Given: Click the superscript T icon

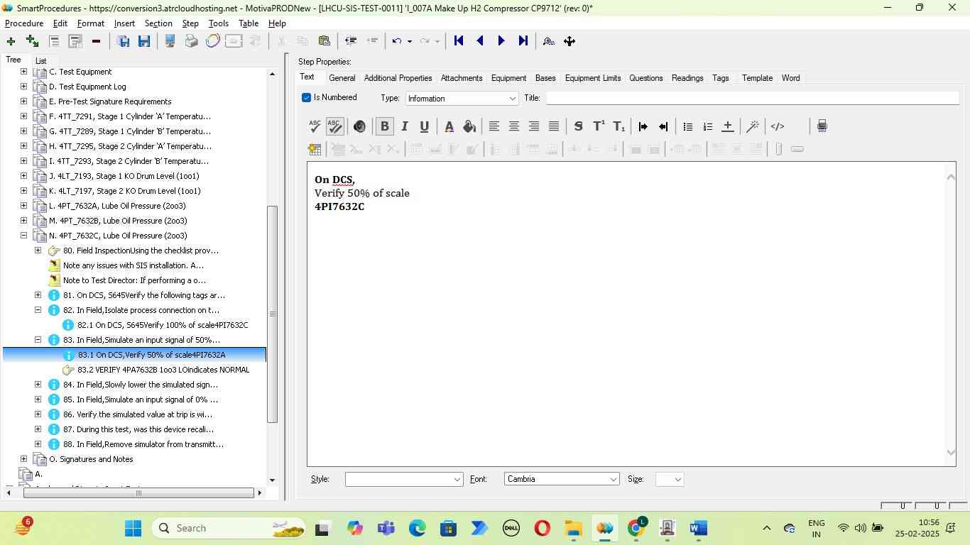Looking at the screenshot, I should [599, 126].
